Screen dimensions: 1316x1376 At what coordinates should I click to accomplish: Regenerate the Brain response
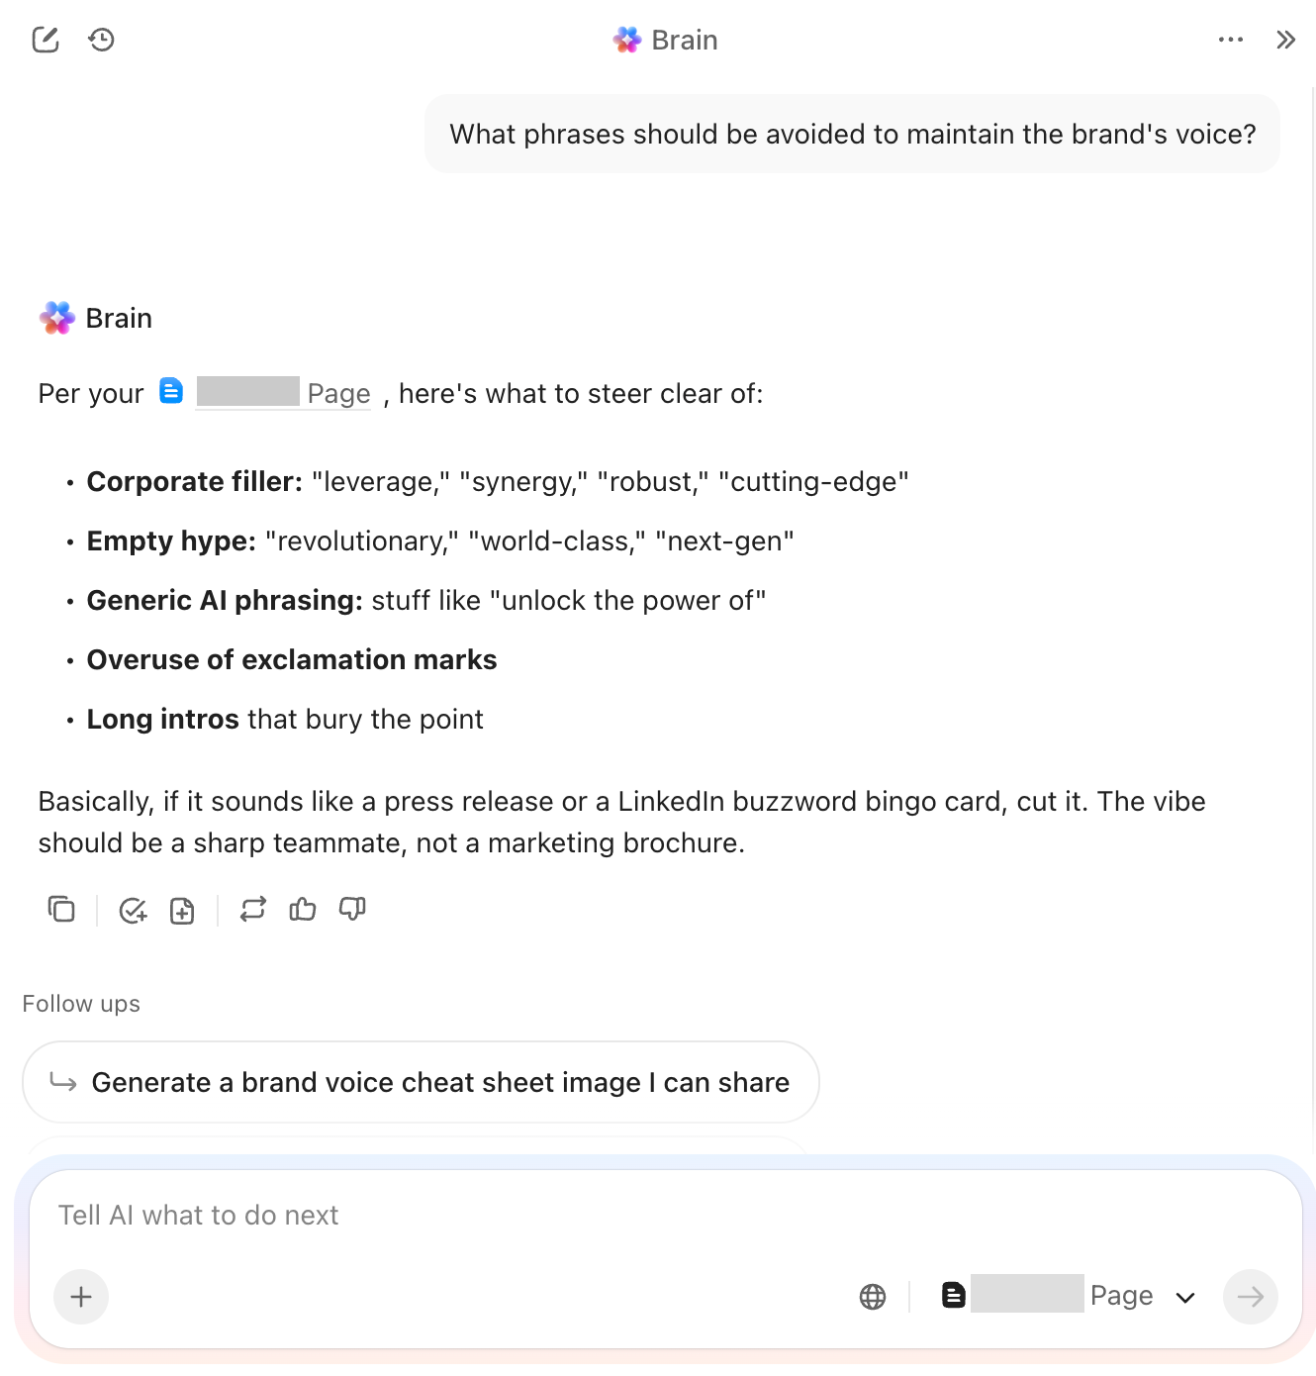[x=253, y=909]
